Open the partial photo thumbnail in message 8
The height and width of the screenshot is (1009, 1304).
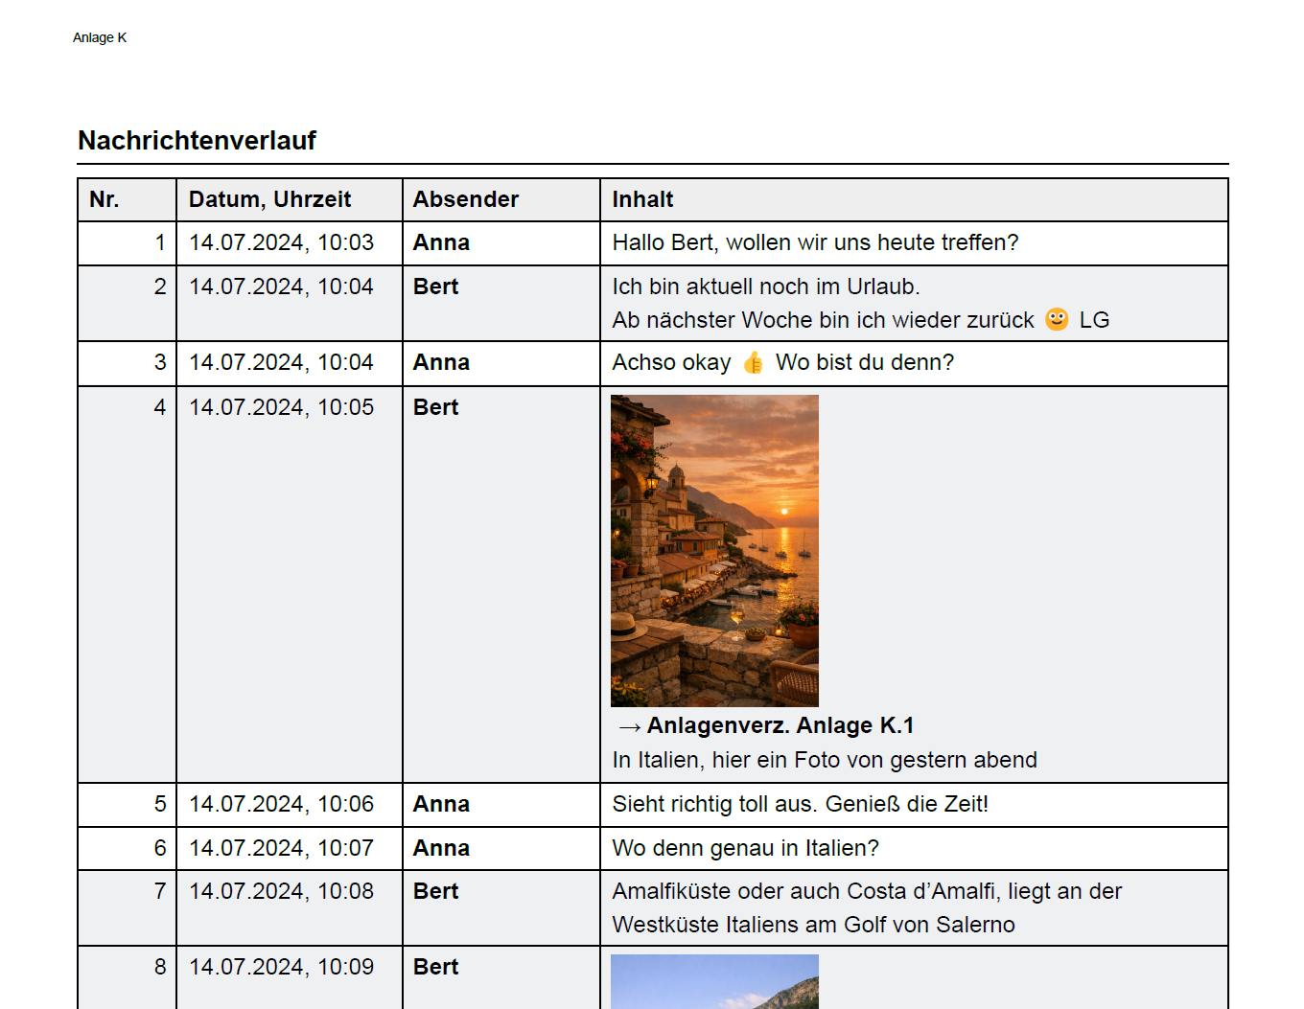tap(714, 981)
